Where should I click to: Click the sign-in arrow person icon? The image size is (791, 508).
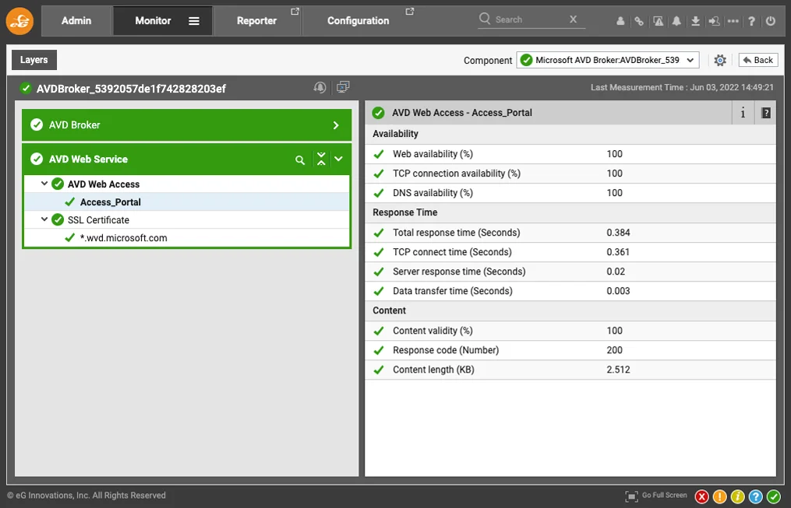pos(714,21)
